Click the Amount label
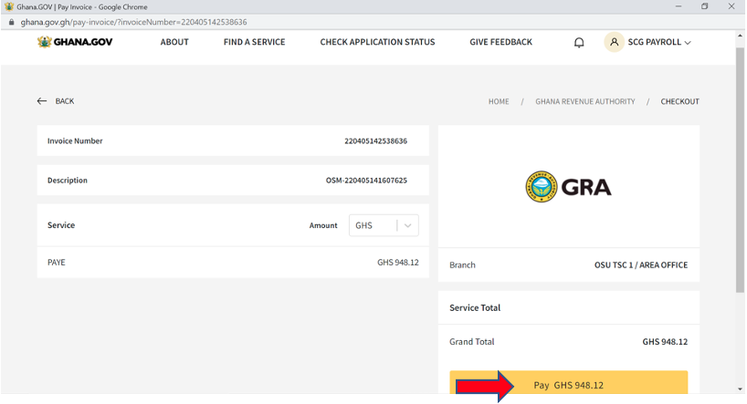This screenshot has width=747, height=404. 323,225
